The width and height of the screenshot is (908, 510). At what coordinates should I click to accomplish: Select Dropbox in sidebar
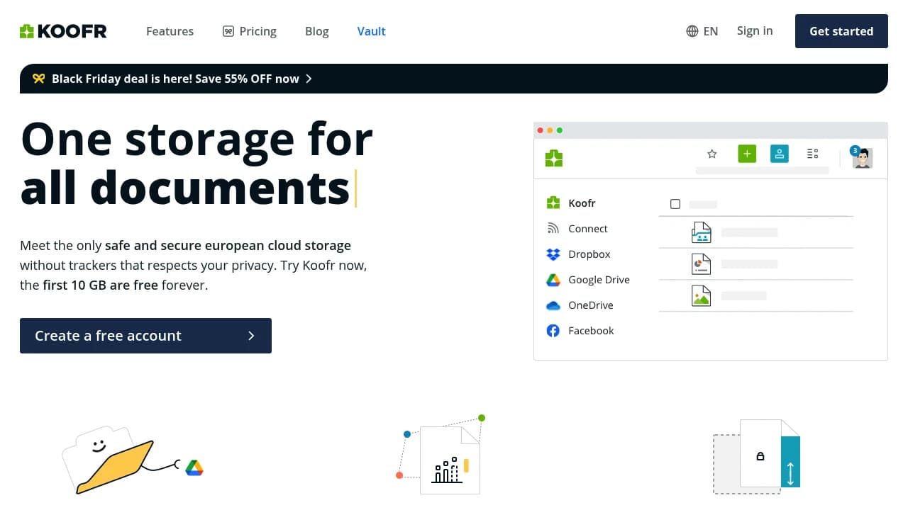tap(589, 254)
